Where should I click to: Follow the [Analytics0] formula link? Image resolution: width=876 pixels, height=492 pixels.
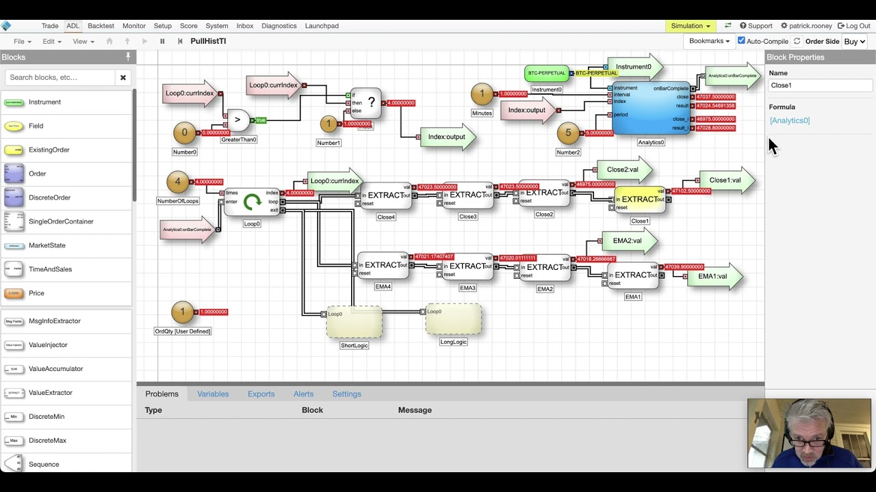coord(790,121)
